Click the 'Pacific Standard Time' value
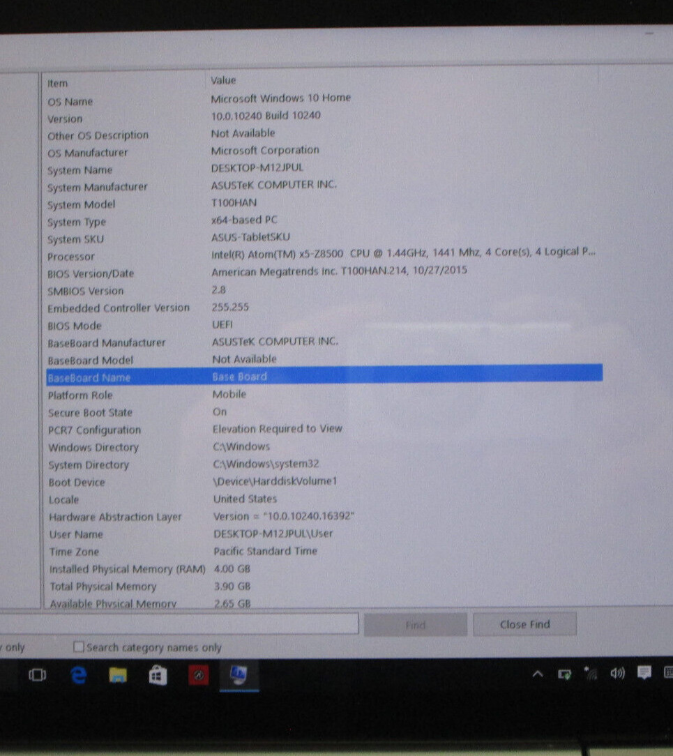 pos(265,550)
